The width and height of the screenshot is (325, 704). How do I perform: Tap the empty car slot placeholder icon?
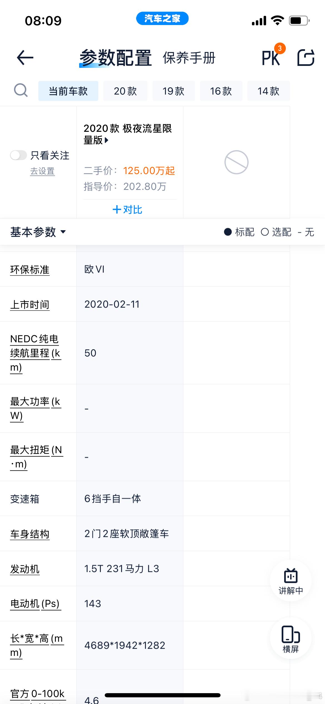tap(236, 162)
